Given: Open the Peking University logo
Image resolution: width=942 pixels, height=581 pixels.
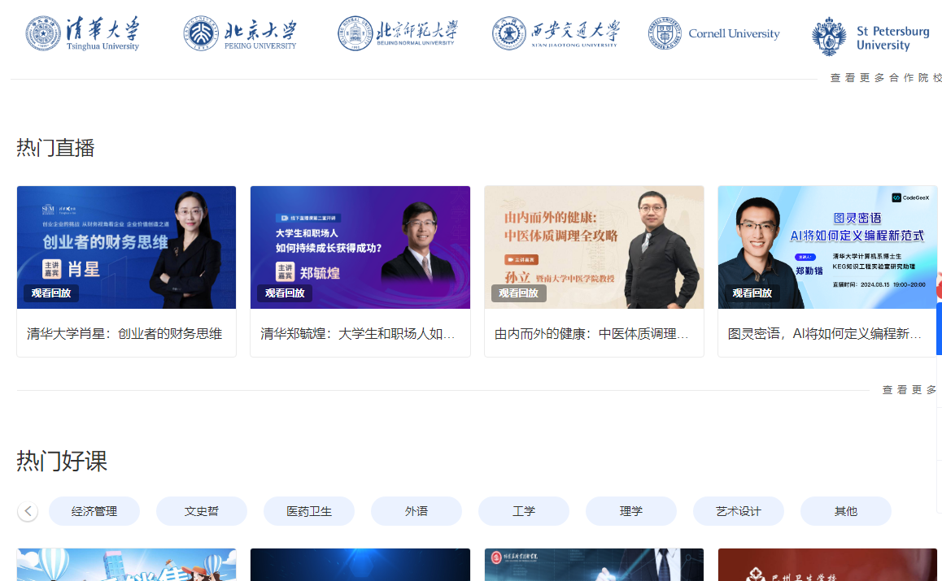Looking at the screenshot, I should [x=240, y=34].
